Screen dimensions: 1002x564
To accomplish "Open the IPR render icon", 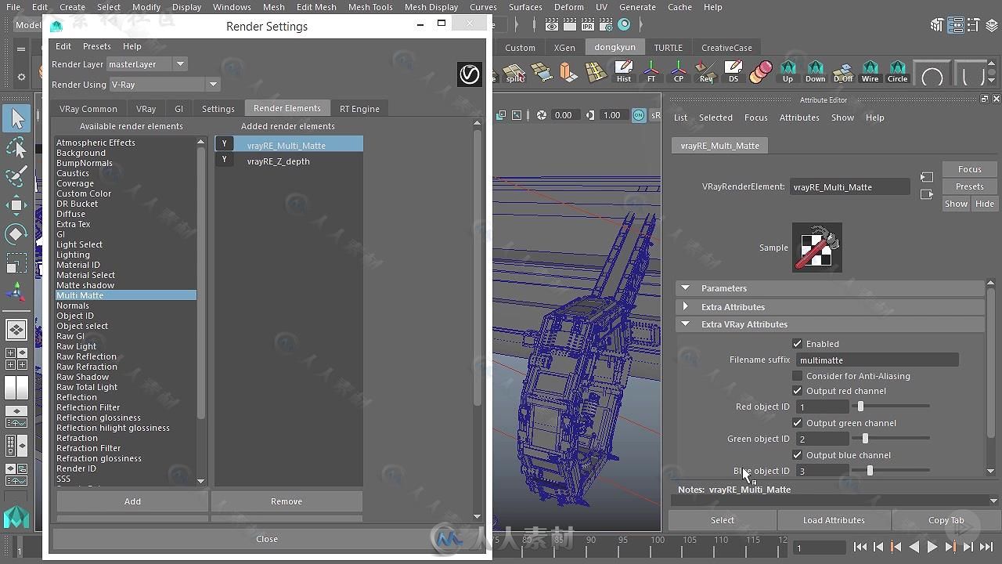I will (x=588, y=25).
